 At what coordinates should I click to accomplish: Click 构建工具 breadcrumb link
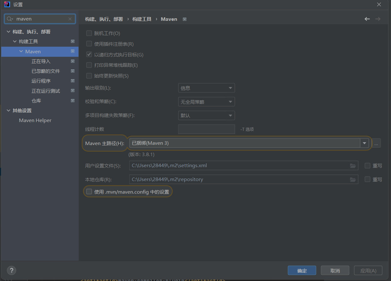(x=142, y=19)
